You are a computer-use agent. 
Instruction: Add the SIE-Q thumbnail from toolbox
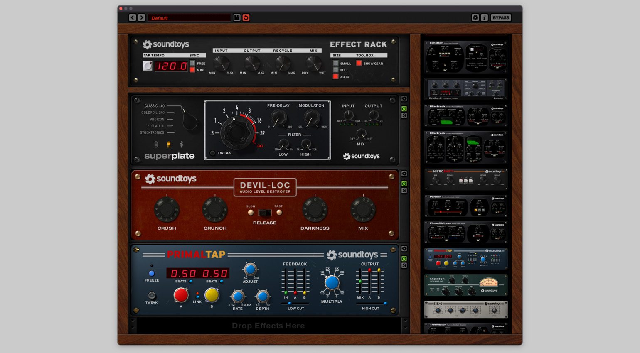pyautogui.click(x=466, y=310)
